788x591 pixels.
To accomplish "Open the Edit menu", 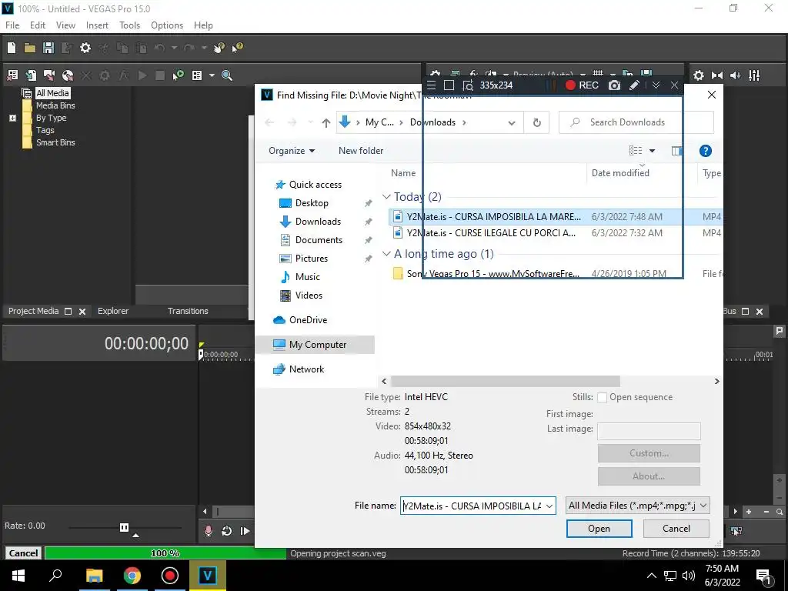I will (x=38, y=25).
